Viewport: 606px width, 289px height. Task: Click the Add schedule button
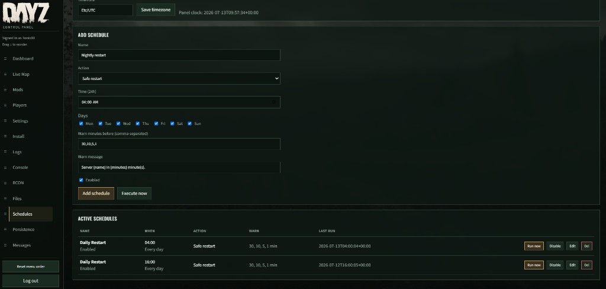[96, 194]
